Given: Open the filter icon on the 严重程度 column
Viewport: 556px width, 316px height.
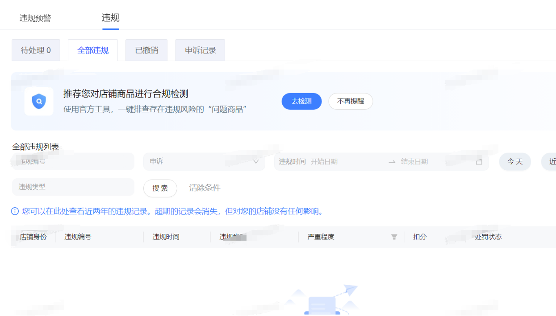Looking at the screenshot, I should [x=394, y=237].
